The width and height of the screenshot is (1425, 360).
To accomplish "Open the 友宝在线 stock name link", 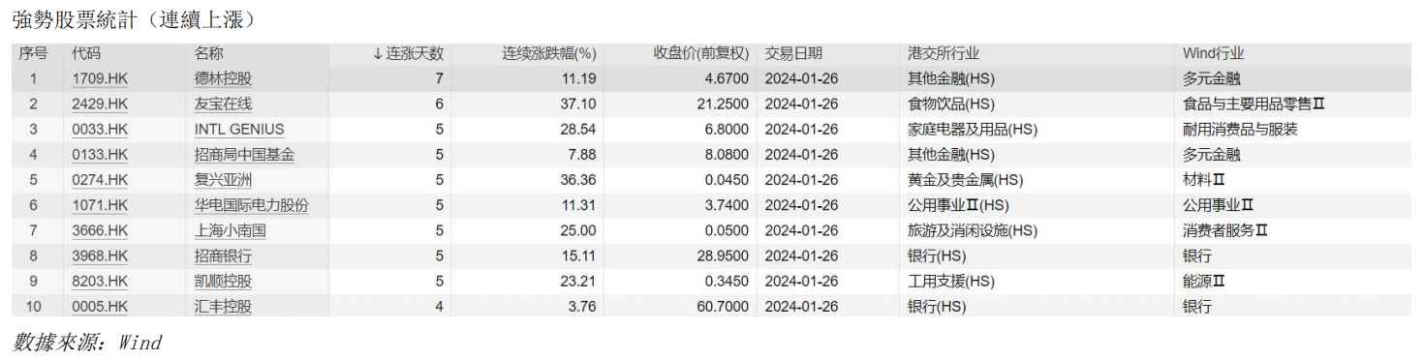I will (x=223, y=104).
